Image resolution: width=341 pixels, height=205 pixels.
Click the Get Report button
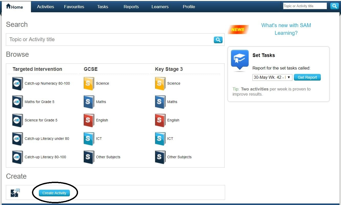(307, 77)
